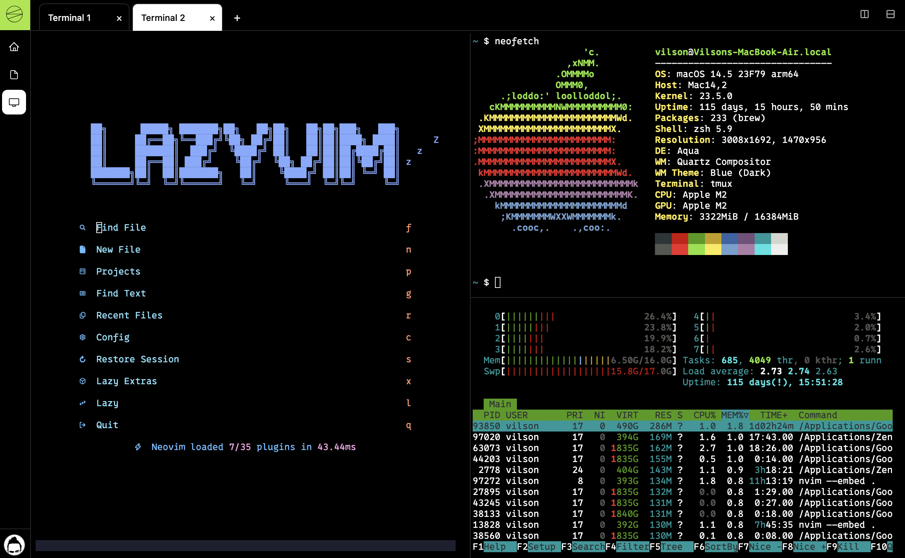Viewport: 905px width, 558px height.
Task: Split pane horizontally with rows icon
Action: 890,14
